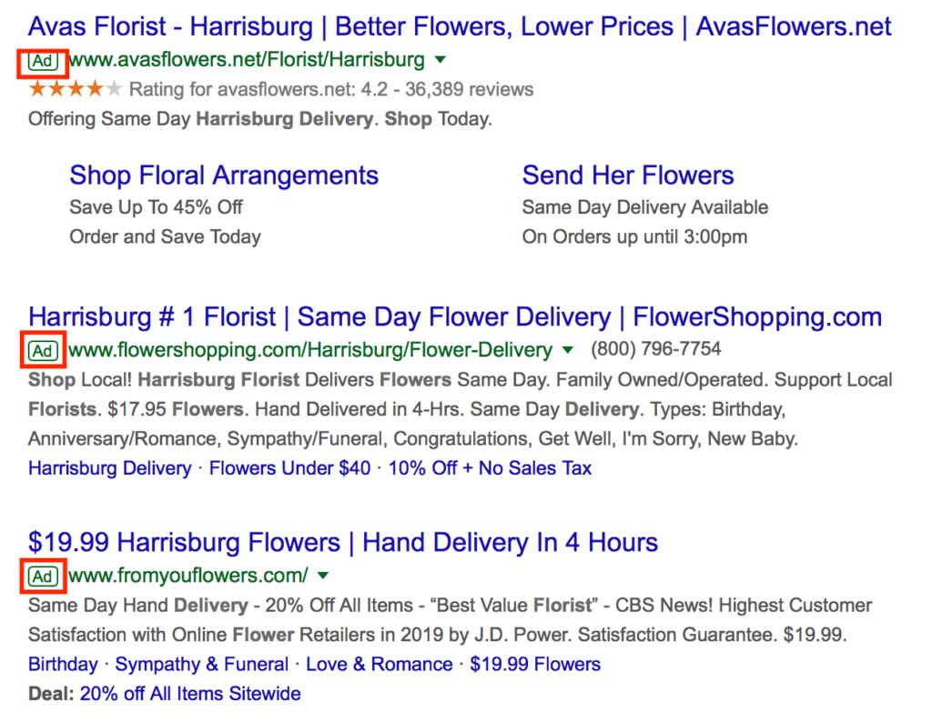Screen dimensions: 932x712
Task: Click 'On Orders up until 3:00pm' text
Action: pos(634,237)
